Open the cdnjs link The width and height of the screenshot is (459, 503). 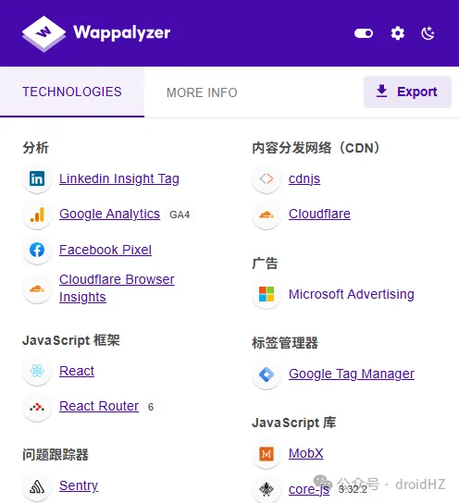pyautogui.click(x=304, y=178)
